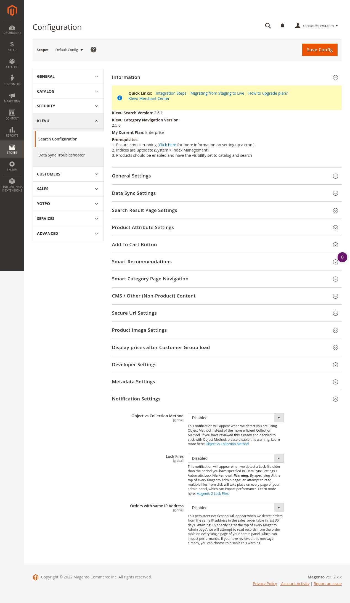Click the scope help question mark icon
350x603 pixels.
(94, 50)
